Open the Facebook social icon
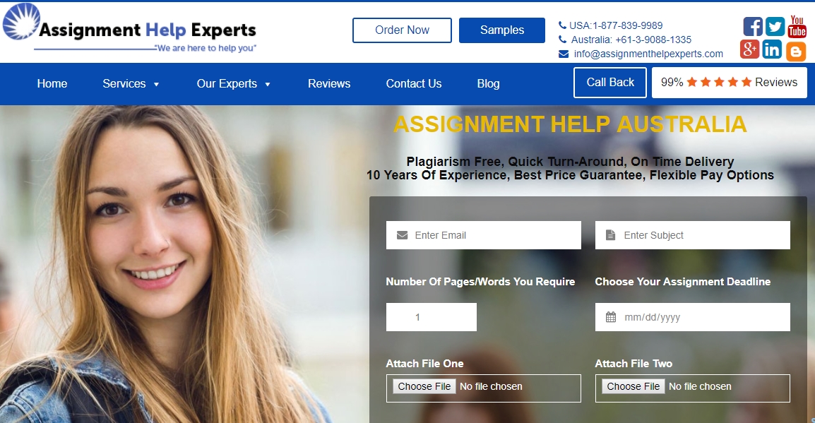815x423 pixels. pyautogui.click(x=752, y=27)
